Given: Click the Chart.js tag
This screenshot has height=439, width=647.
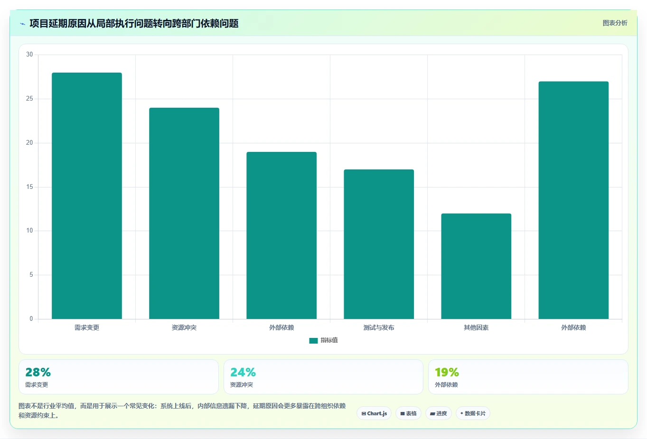Looking at the screenshot, I should (374, 413).
